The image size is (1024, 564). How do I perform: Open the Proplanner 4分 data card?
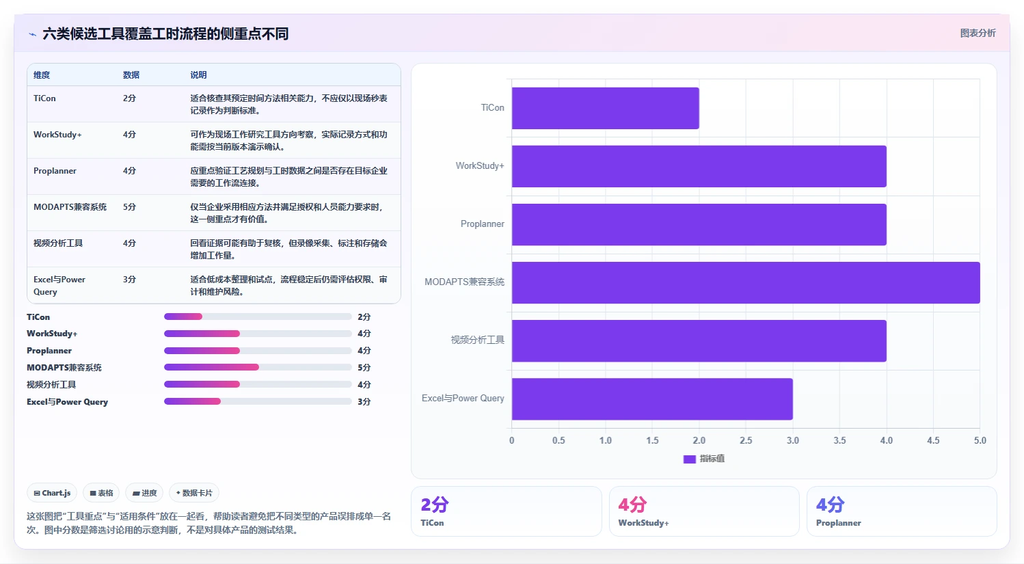(x=902, y=511)
